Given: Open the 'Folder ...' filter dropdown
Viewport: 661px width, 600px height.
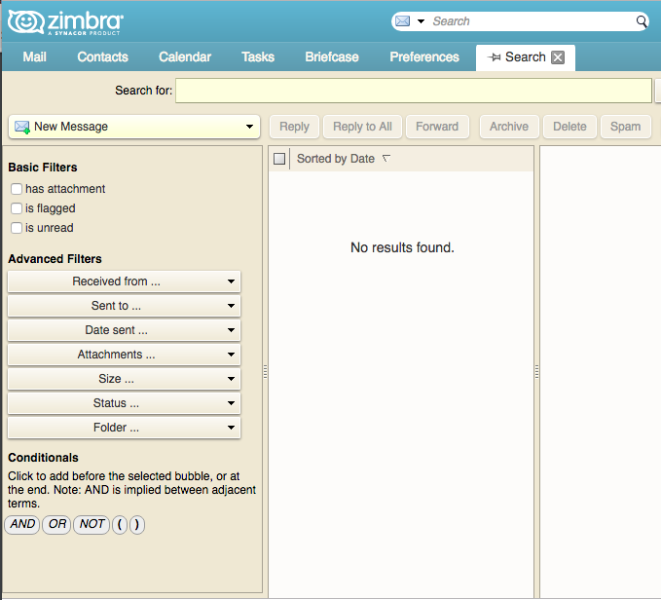Looking at the screenshot, I should 124,428.
